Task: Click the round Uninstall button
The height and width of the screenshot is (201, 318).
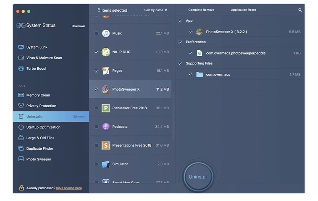Action: (x=198, y=177)
